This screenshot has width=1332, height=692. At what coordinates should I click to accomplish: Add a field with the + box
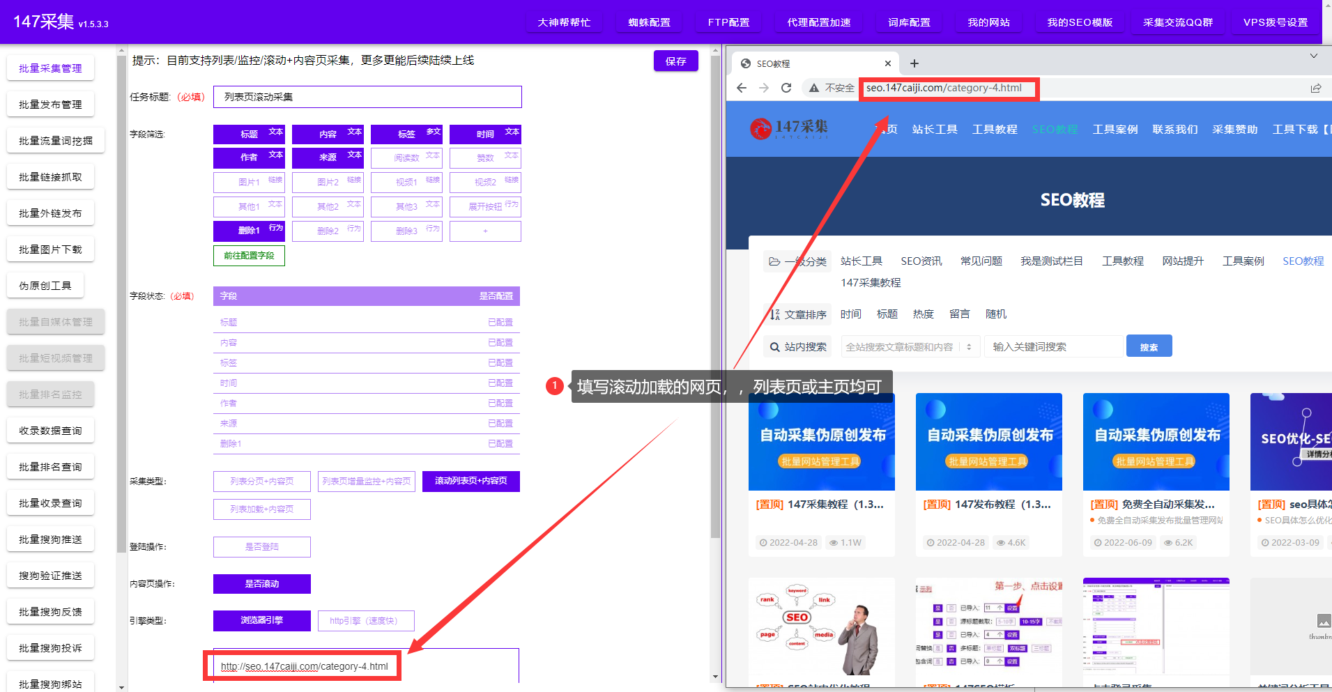[485, 231]
